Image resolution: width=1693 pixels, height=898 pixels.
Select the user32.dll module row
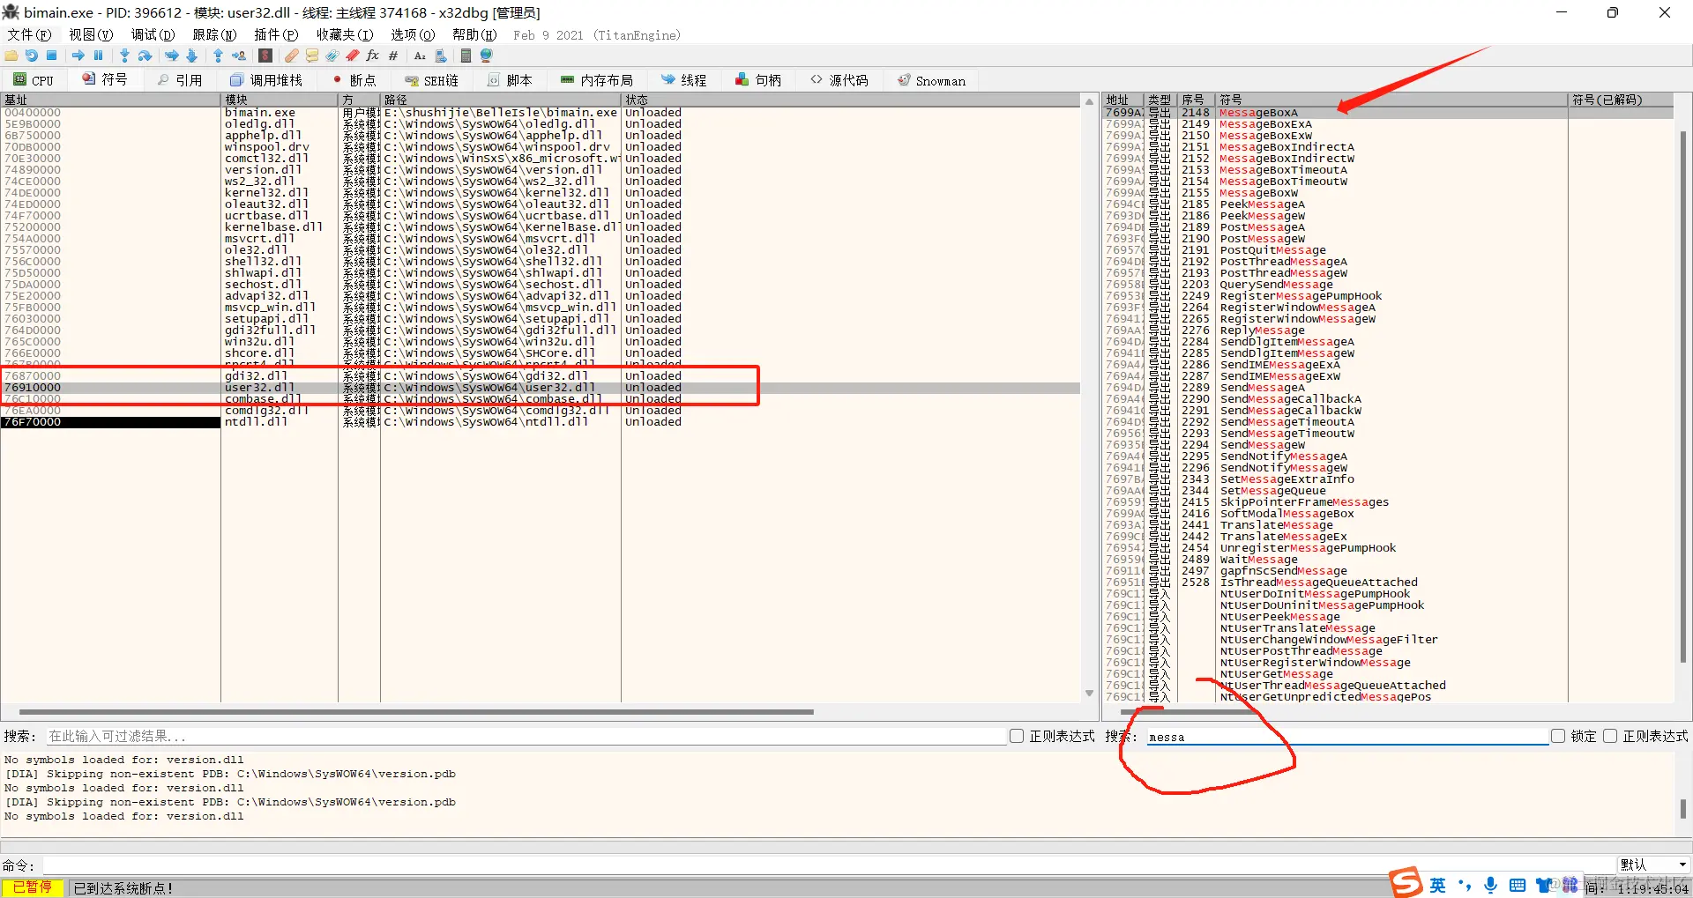541,388
